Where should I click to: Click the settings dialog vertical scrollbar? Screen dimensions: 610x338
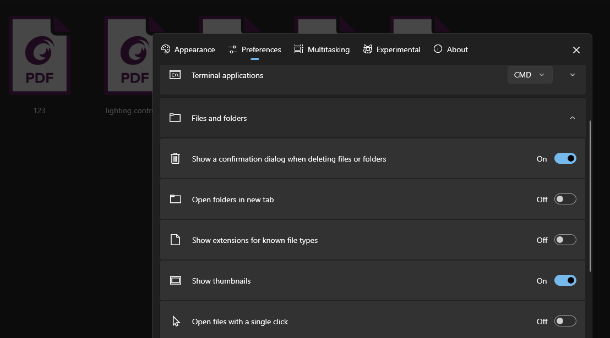(x=590, y=196)
